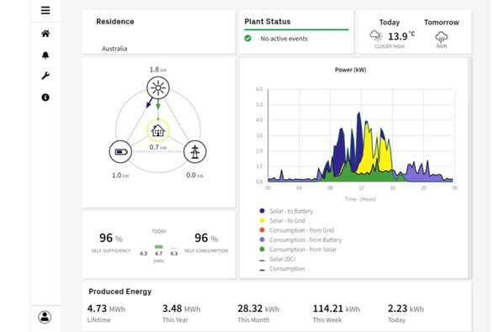Viewport: 494px width, 332px height.
Task: Click the self-consumption 96 % value
Action: click(x=206, y=238)
